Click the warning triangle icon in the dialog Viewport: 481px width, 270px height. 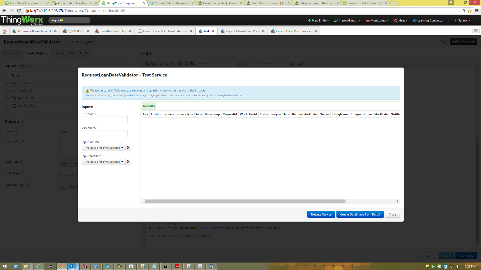pos(87,91)
